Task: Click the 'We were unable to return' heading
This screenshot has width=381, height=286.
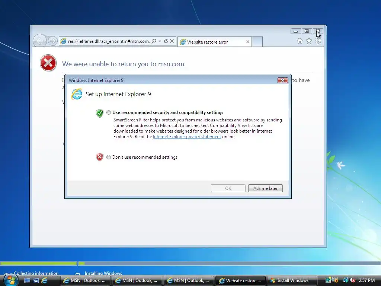Action: [124, 64]
